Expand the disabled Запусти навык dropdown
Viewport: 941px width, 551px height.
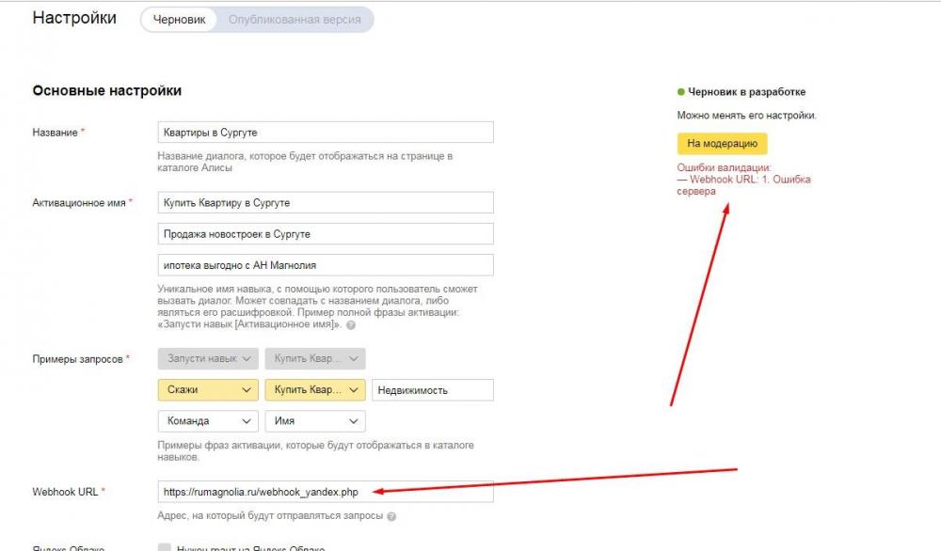[x=208, y=358]
